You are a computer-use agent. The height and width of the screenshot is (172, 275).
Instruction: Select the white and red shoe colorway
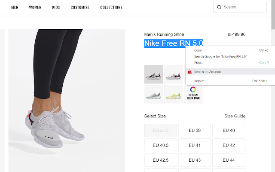tap(174, 74)
